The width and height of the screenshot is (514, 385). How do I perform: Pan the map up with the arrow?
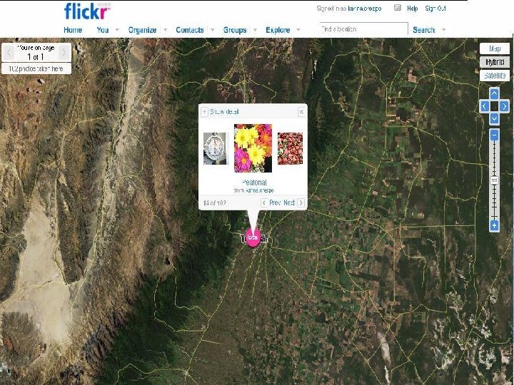tap(494, 93)
